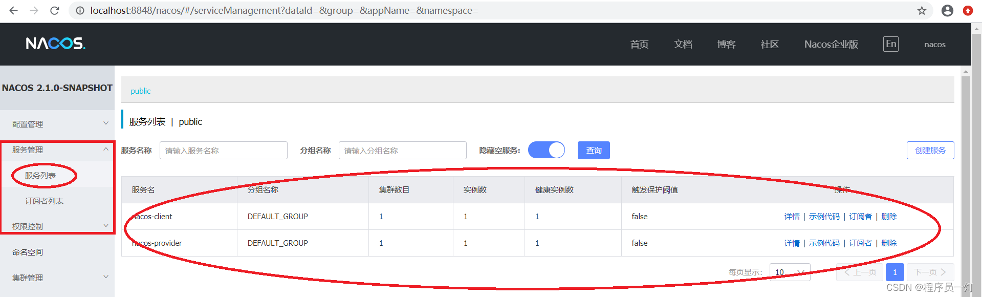Click page 1 pagination button
The image size is (982, 297).
click(x=895, y=272)
